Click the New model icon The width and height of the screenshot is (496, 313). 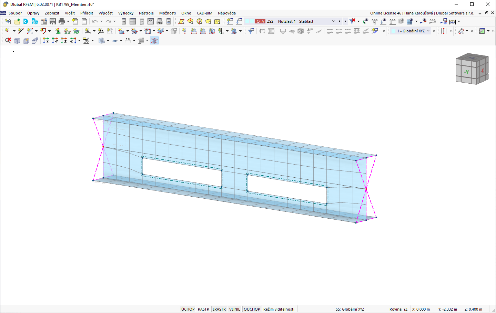[x=8, y=21]
